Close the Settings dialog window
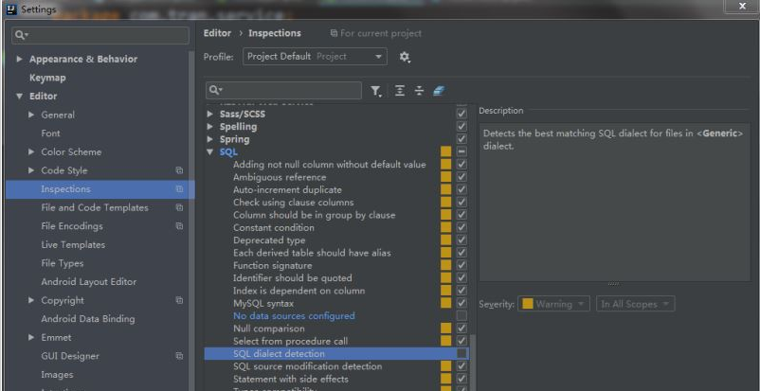This screenshot has height=391, width=760. (742, 7)
